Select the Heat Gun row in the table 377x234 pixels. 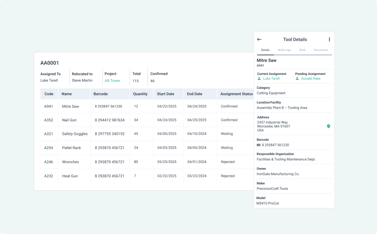click(119, 176)
